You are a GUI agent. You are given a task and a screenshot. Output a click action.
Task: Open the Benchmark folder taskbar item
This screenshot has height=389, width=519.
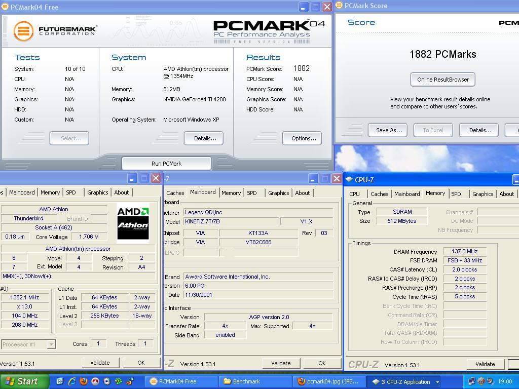[x=255, y=382]
